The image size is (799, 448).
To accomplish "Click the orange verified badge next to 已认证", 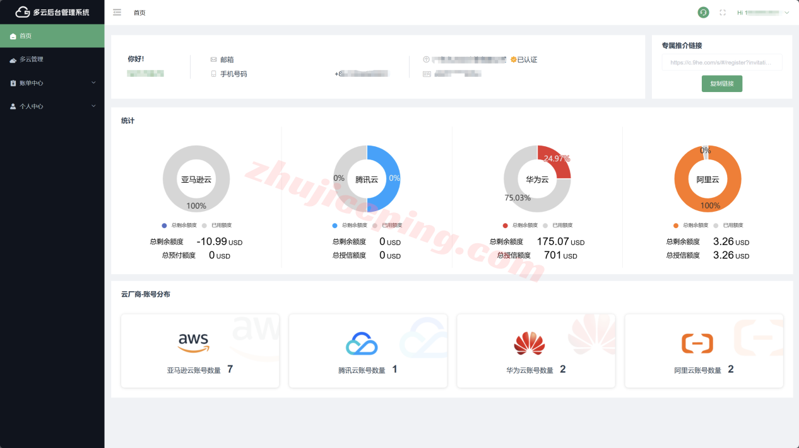I will pyautogui.click(x=514, y=60).
